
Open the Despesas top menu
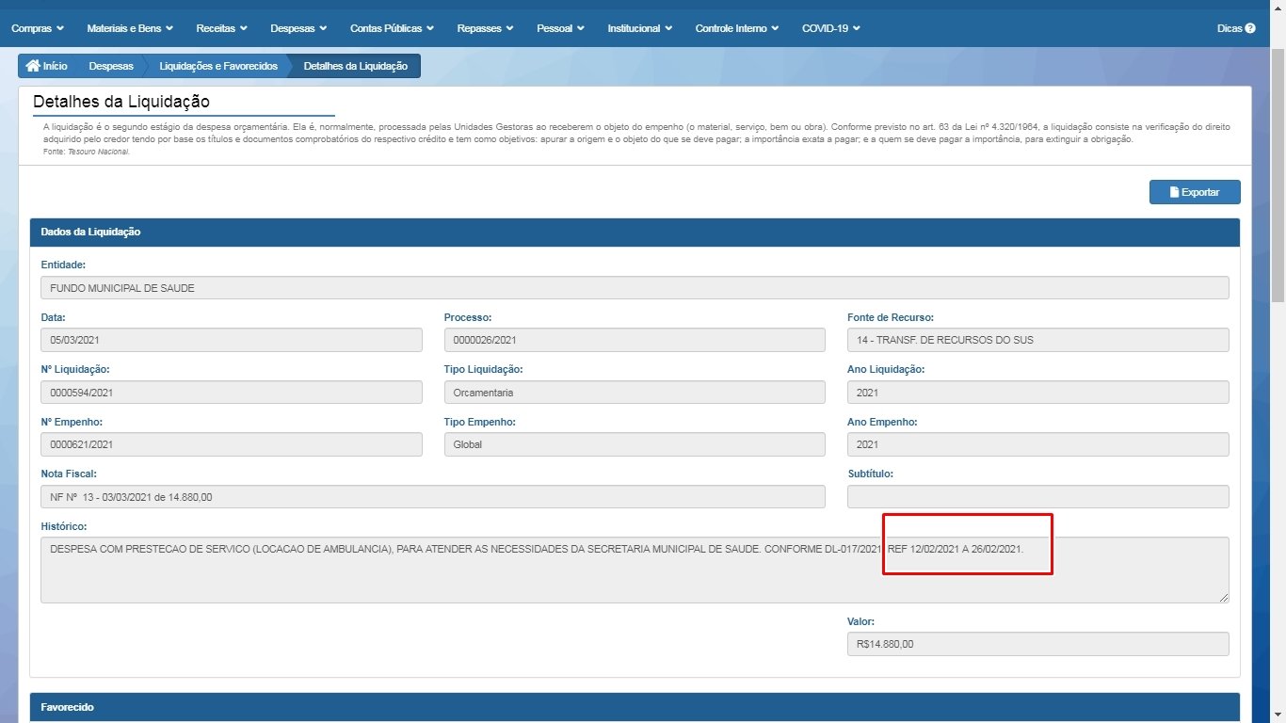pos(298,28)
